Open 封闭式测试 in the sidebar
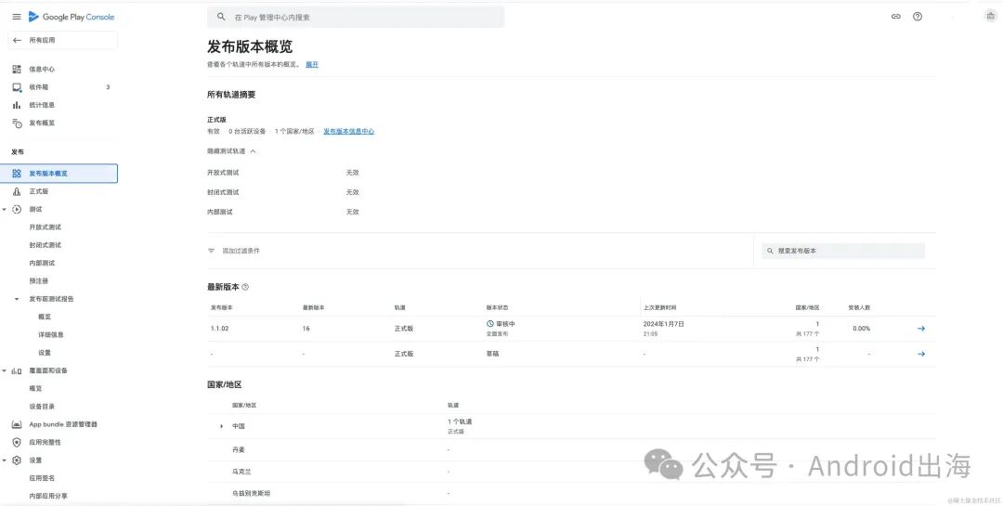Image resolution: width=1003 pixels, height=506 pixels. point(46,245)
